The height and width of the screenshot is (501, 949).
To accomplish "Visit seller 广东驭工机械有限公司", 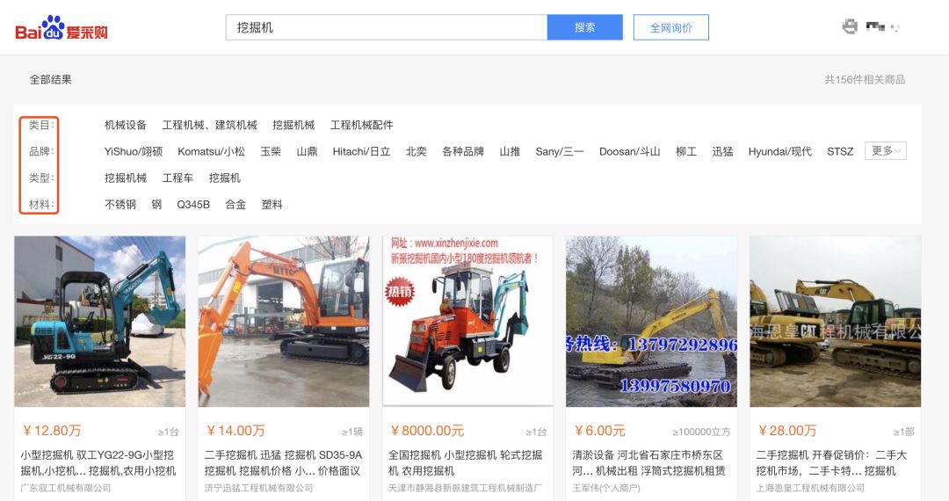I will pyautogui.click(x=65, y=488).
